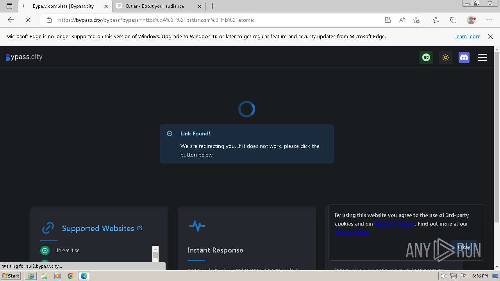Open media player from taskbar
500x281 pixels.
pos(57,276)
